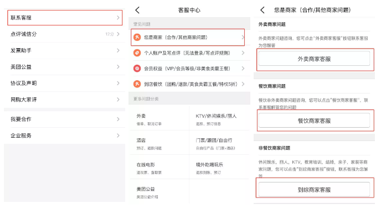The width and height of the screenshot is (386, 208).
Task: Open the 联系客服 row chevron
Action: click(118, 18)
